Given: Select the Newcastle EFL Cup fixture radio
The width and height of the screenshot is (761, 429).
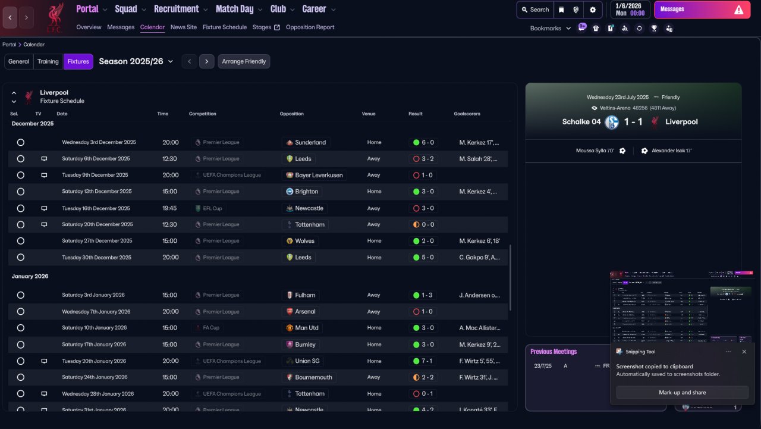Looking at the screenshot, I should coord(21,208).
